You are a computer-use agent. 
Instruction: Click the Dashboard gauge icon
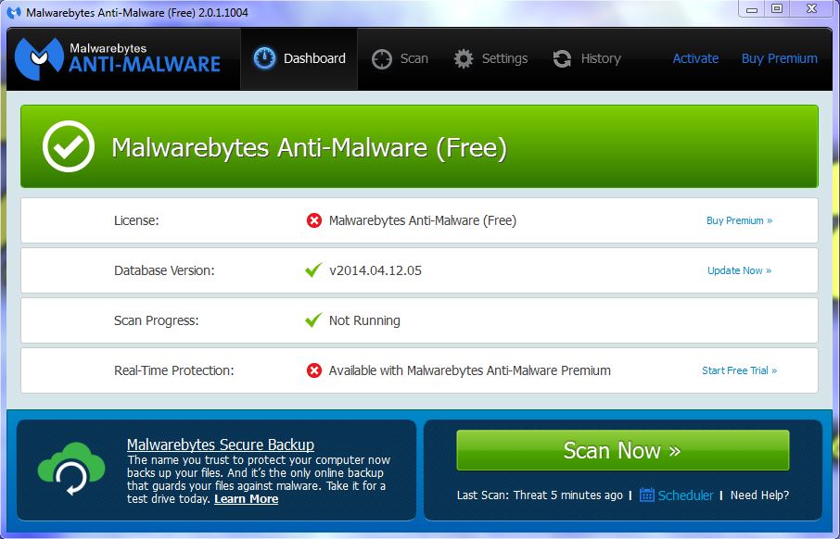pyautogui.click(x=264, y=58)
